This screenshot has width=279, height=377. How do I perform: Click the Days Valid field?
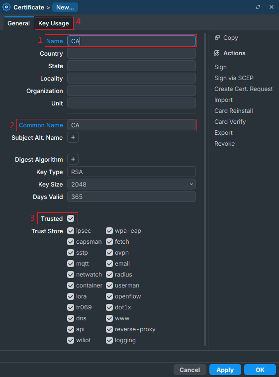(x=131, y=196)
